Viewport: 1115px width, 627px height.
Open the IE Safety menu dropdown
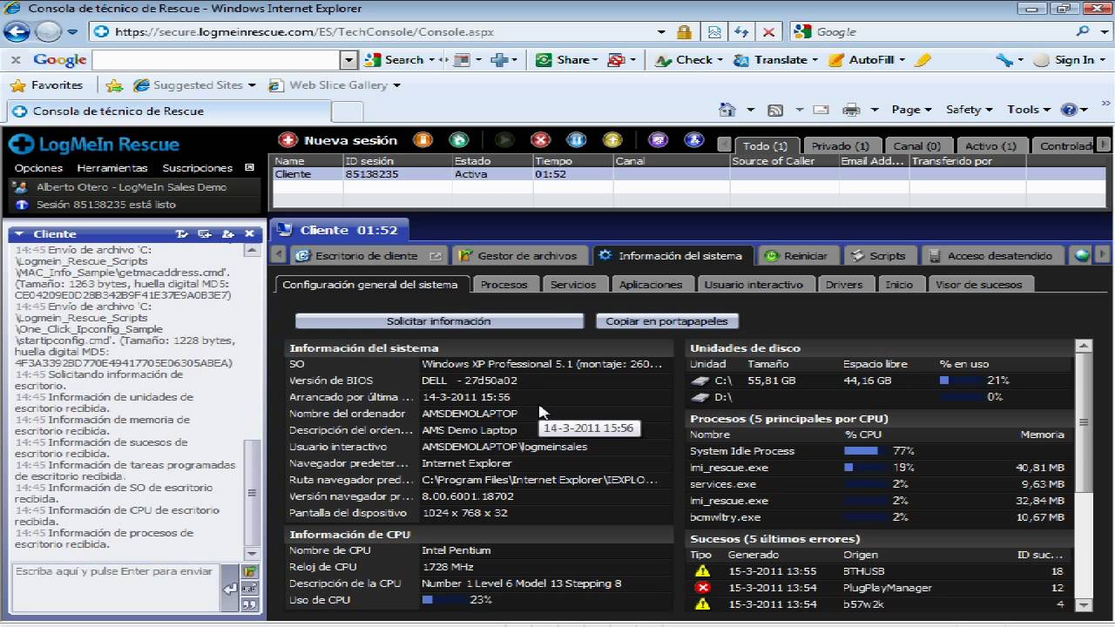tap(969, 110)
